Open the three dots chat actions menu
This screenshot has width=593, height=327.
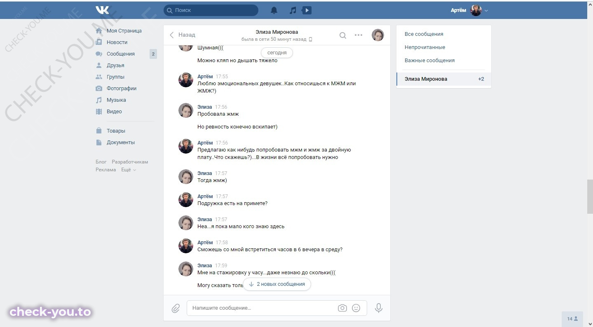pyautogui.click(x=359, y=35)
